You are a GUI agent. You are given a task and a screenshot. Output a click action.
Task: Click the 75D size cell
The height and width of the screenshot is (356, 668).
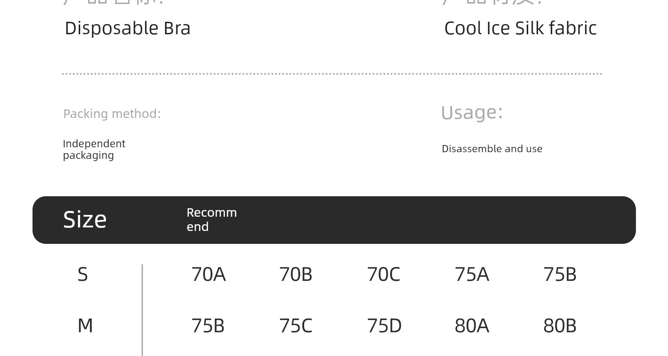coord(384,326)
